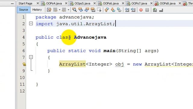Toggle Rectangular Selection icon
Image resolution: width=193 pixels, height=109 pixels.
click(99, 10)
